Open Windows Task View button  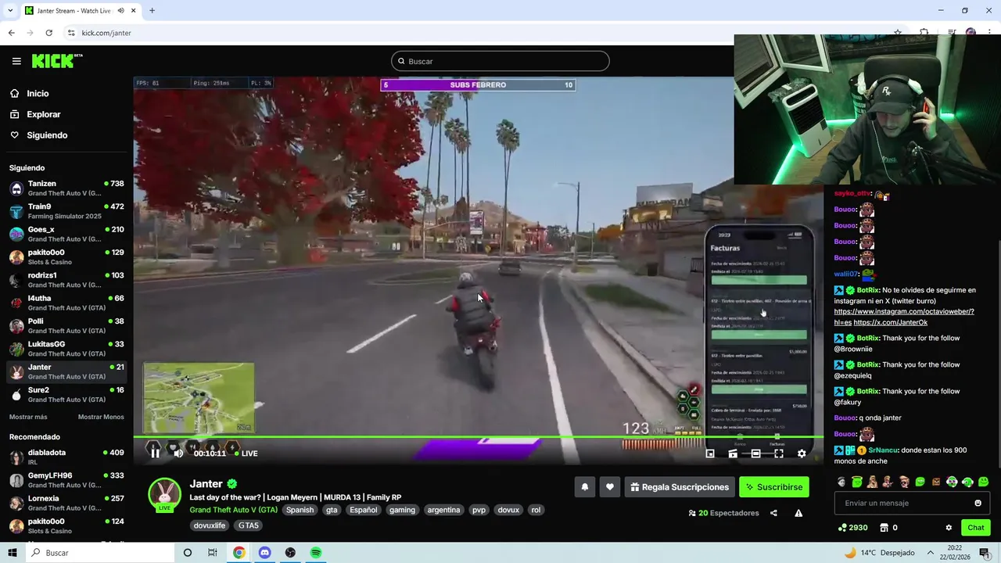(x=213, y=553)
